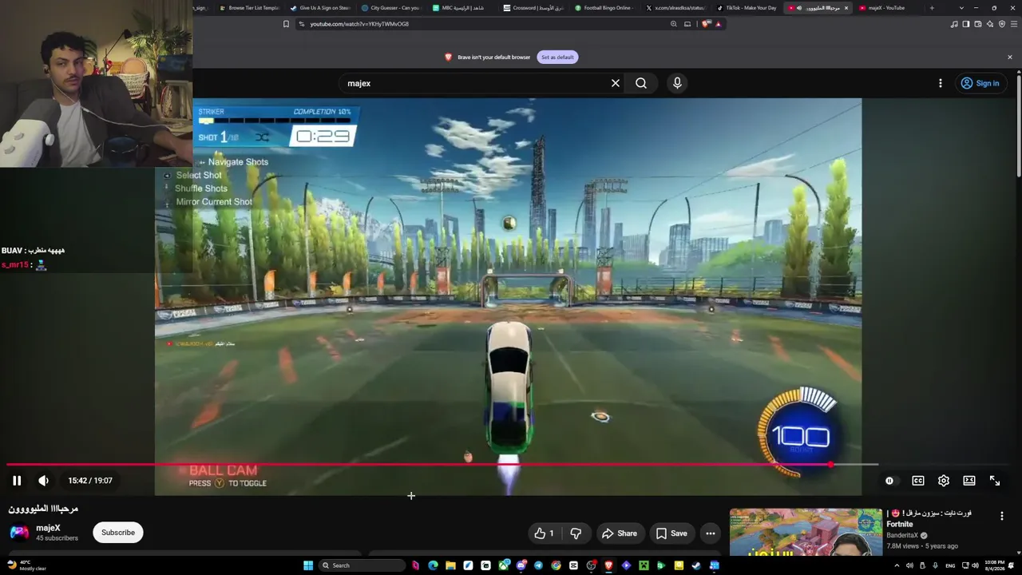Open Discord from the taskbar
Screen dimensions: 1022x575
pyautogui.click(x=521, y=565)
